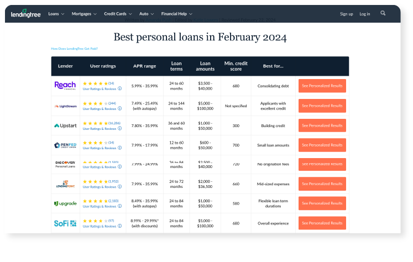
Task: See Personalized Results for Upgrade
Action: click(x=322, y=203)
